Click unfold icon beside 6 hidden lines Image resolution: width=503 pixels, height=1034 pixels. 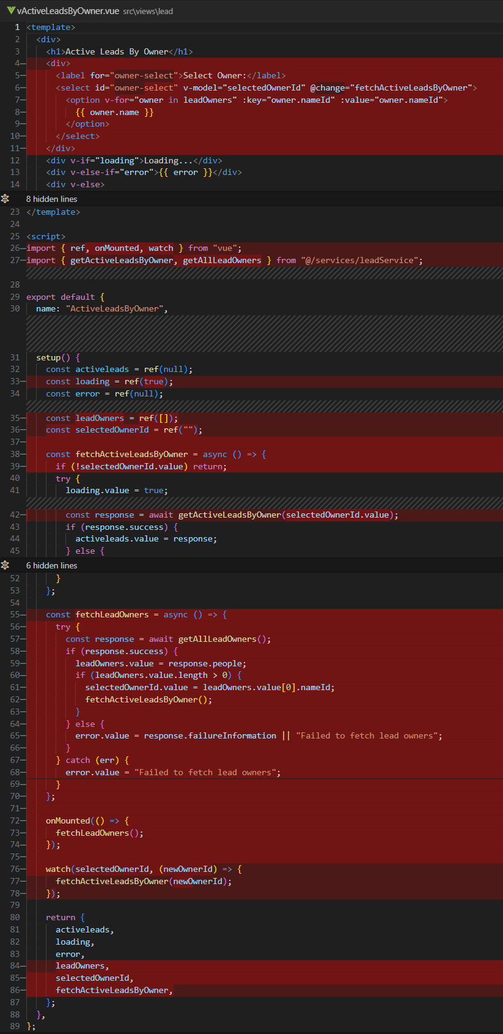6,565
